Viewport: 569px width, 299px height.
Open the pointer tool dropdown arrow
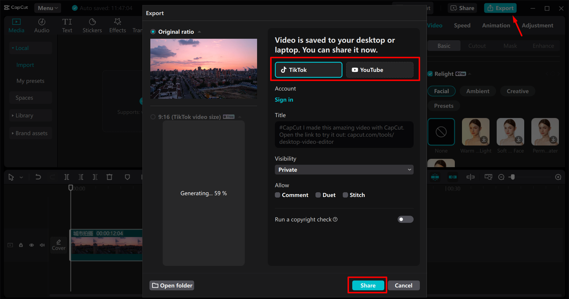pyautogui.click(x=21, y=177)
